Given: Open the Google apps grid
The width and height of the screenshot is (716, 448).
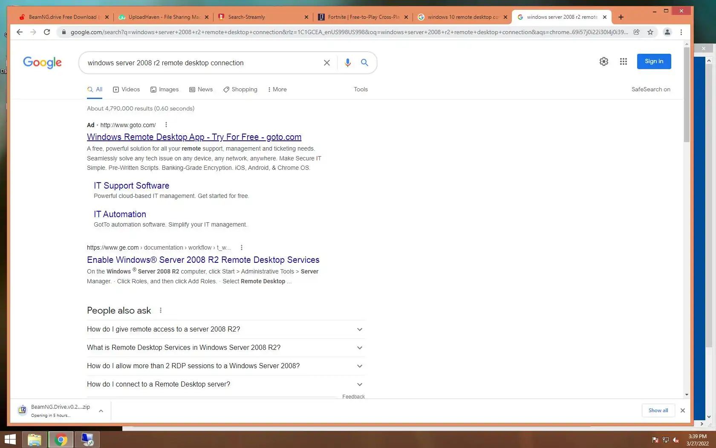Looking at the screenshot, I should [624, 61].
